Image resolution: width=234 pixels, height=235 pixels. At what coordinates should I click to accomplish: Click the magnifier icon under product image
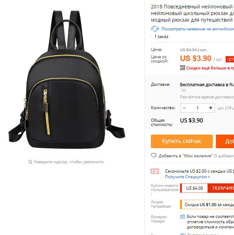click(30, 162)
